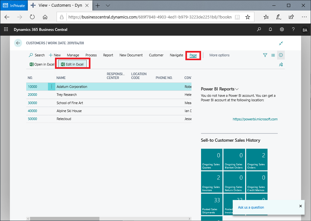Click Edit in Excel
The image size is (311, 221).
click(72, 64)
